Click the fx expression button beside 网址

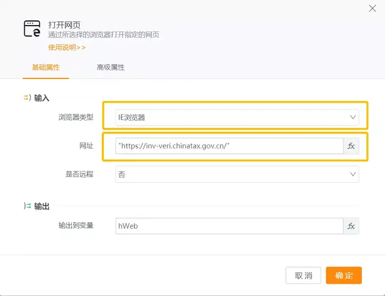click(351, 146)
